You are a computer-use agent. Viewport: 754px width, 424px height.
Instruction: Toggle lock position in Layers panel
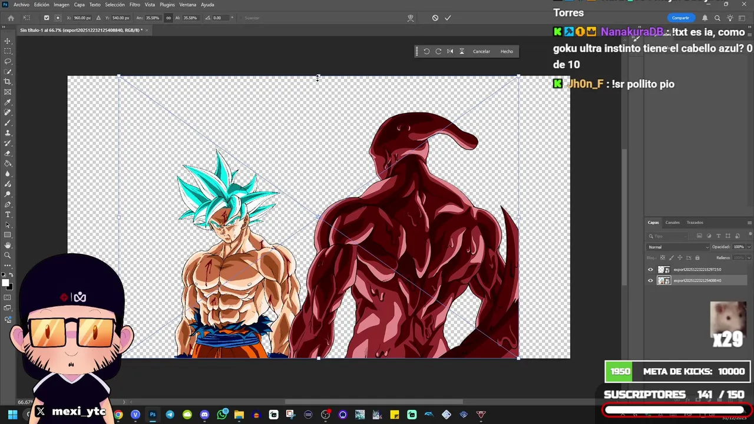[680, 257]
